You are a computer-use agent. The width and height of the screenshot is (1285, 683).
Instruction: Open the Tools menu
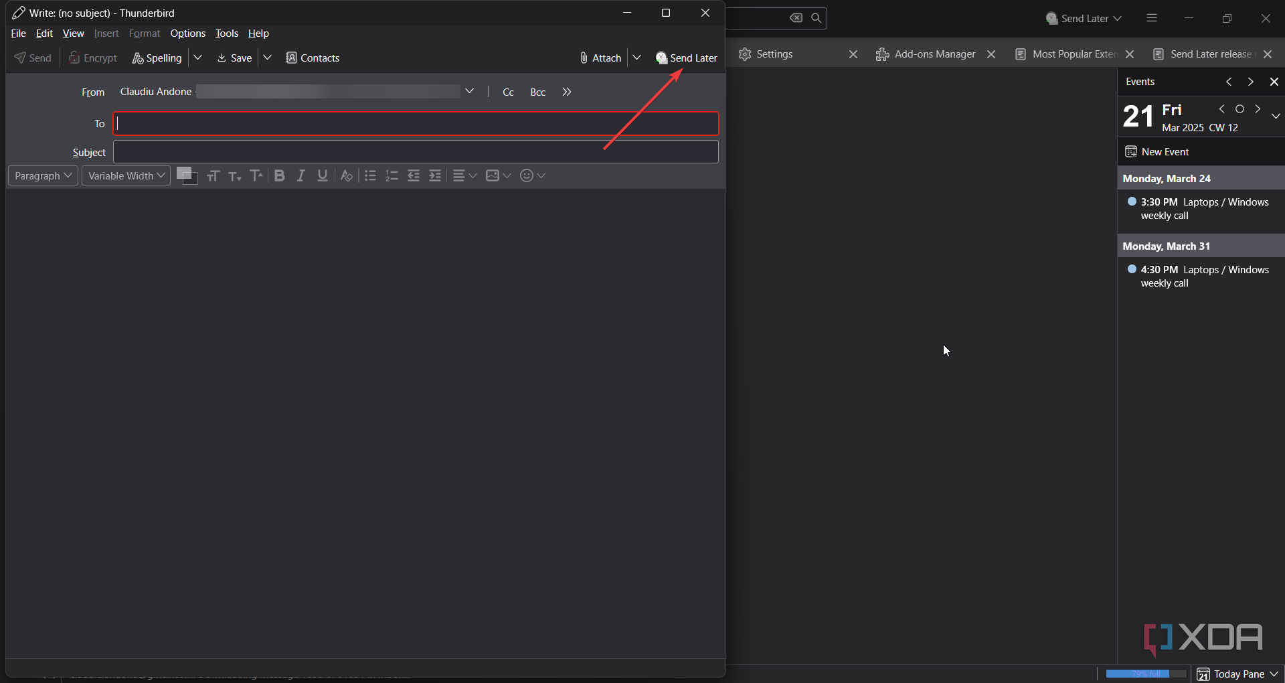227,33
